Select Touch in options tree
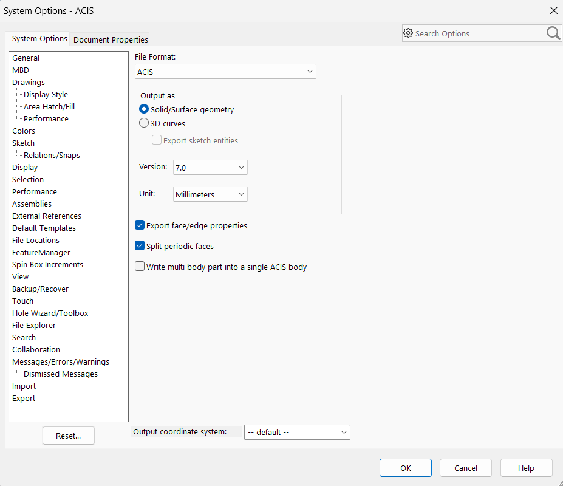 click(22, 301)
